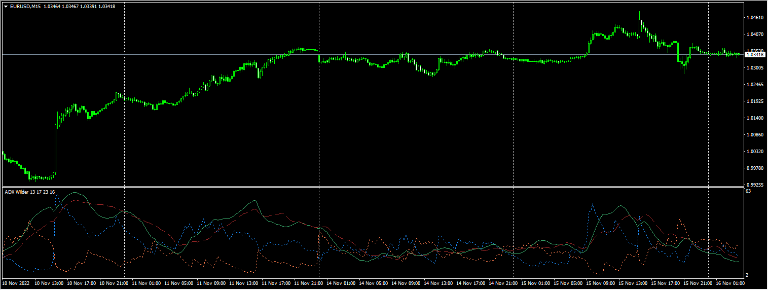The height and width of the screenshot is (290, 768).
Task: Click the EURUSD,M15 symbol title text
Action: pos(25,6)
